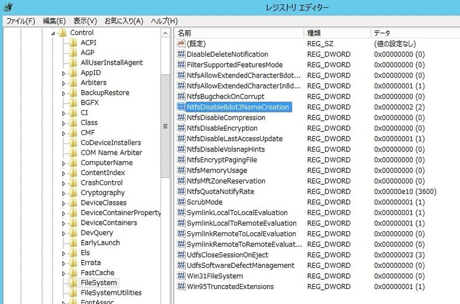Click data value 0x00000003 (3)
Screen dimensions: 460x304
pos(399,255)
